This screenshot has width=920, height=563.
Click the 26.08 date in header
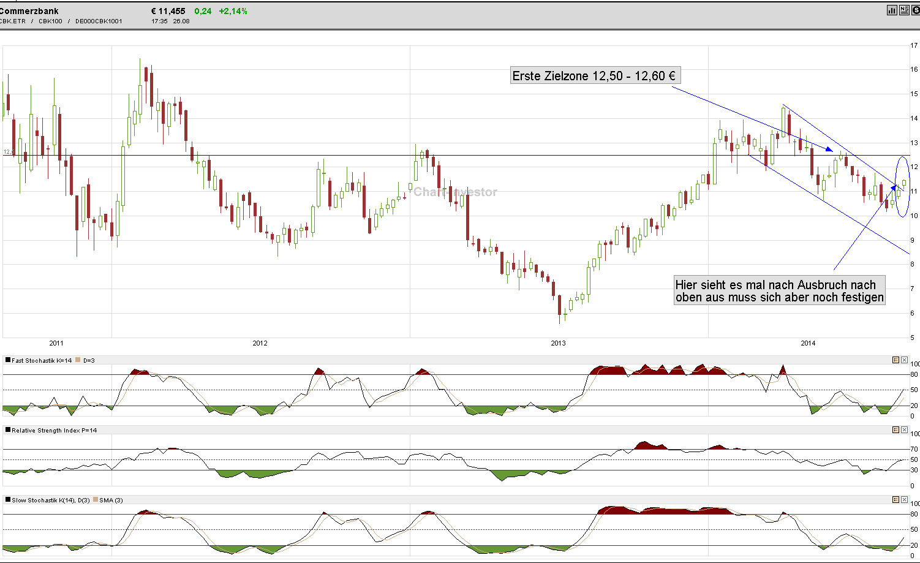point(181,21)
